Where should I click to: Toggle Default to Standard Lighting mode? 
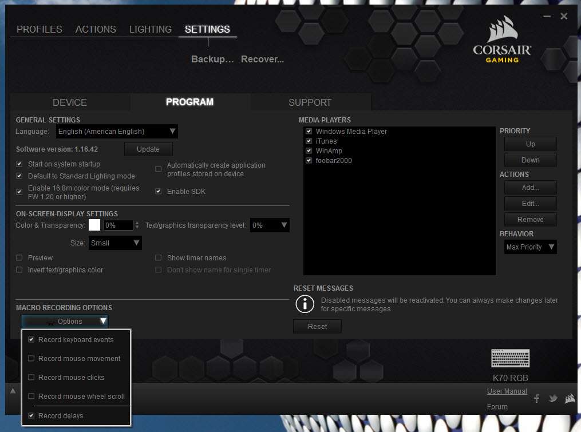19,176
